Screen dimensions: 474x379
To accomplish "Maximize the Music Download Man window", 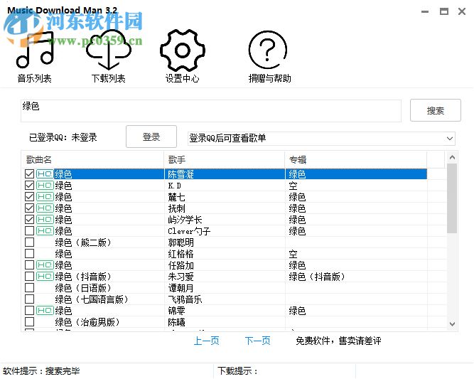I will pyautogui.click(x=443, y=12).
